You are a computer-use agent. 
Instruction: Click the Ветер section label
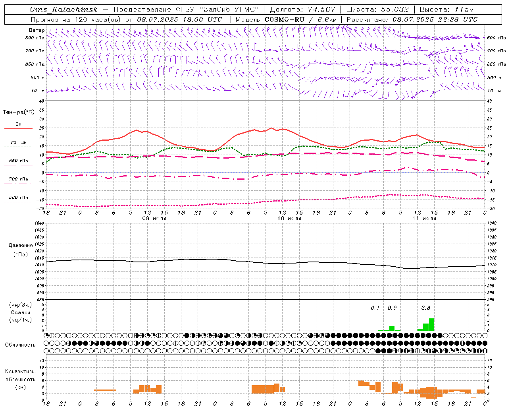tap(37, 30)
